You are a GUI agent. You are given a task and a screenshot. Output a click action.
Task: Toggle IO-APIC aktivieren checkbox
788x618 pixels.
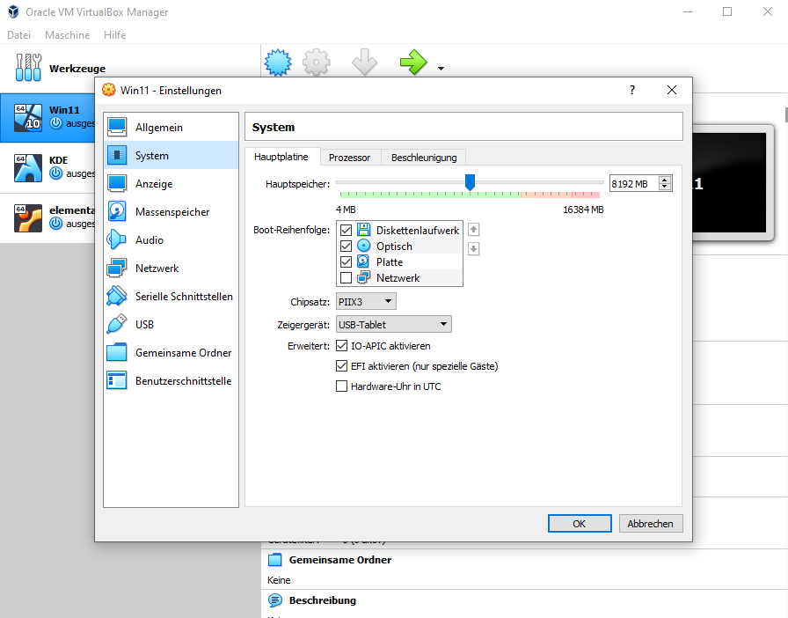(x=342, y=346)
